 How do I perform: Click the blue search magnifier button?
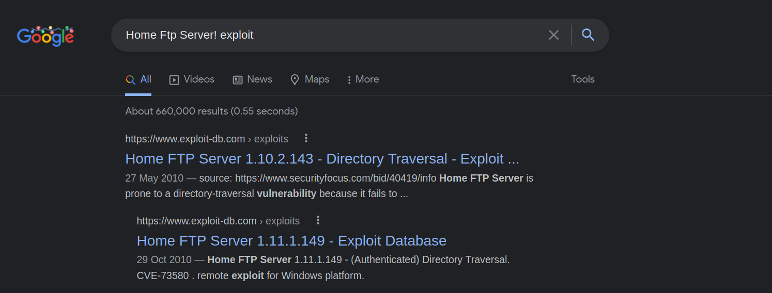tap(588, 35)
